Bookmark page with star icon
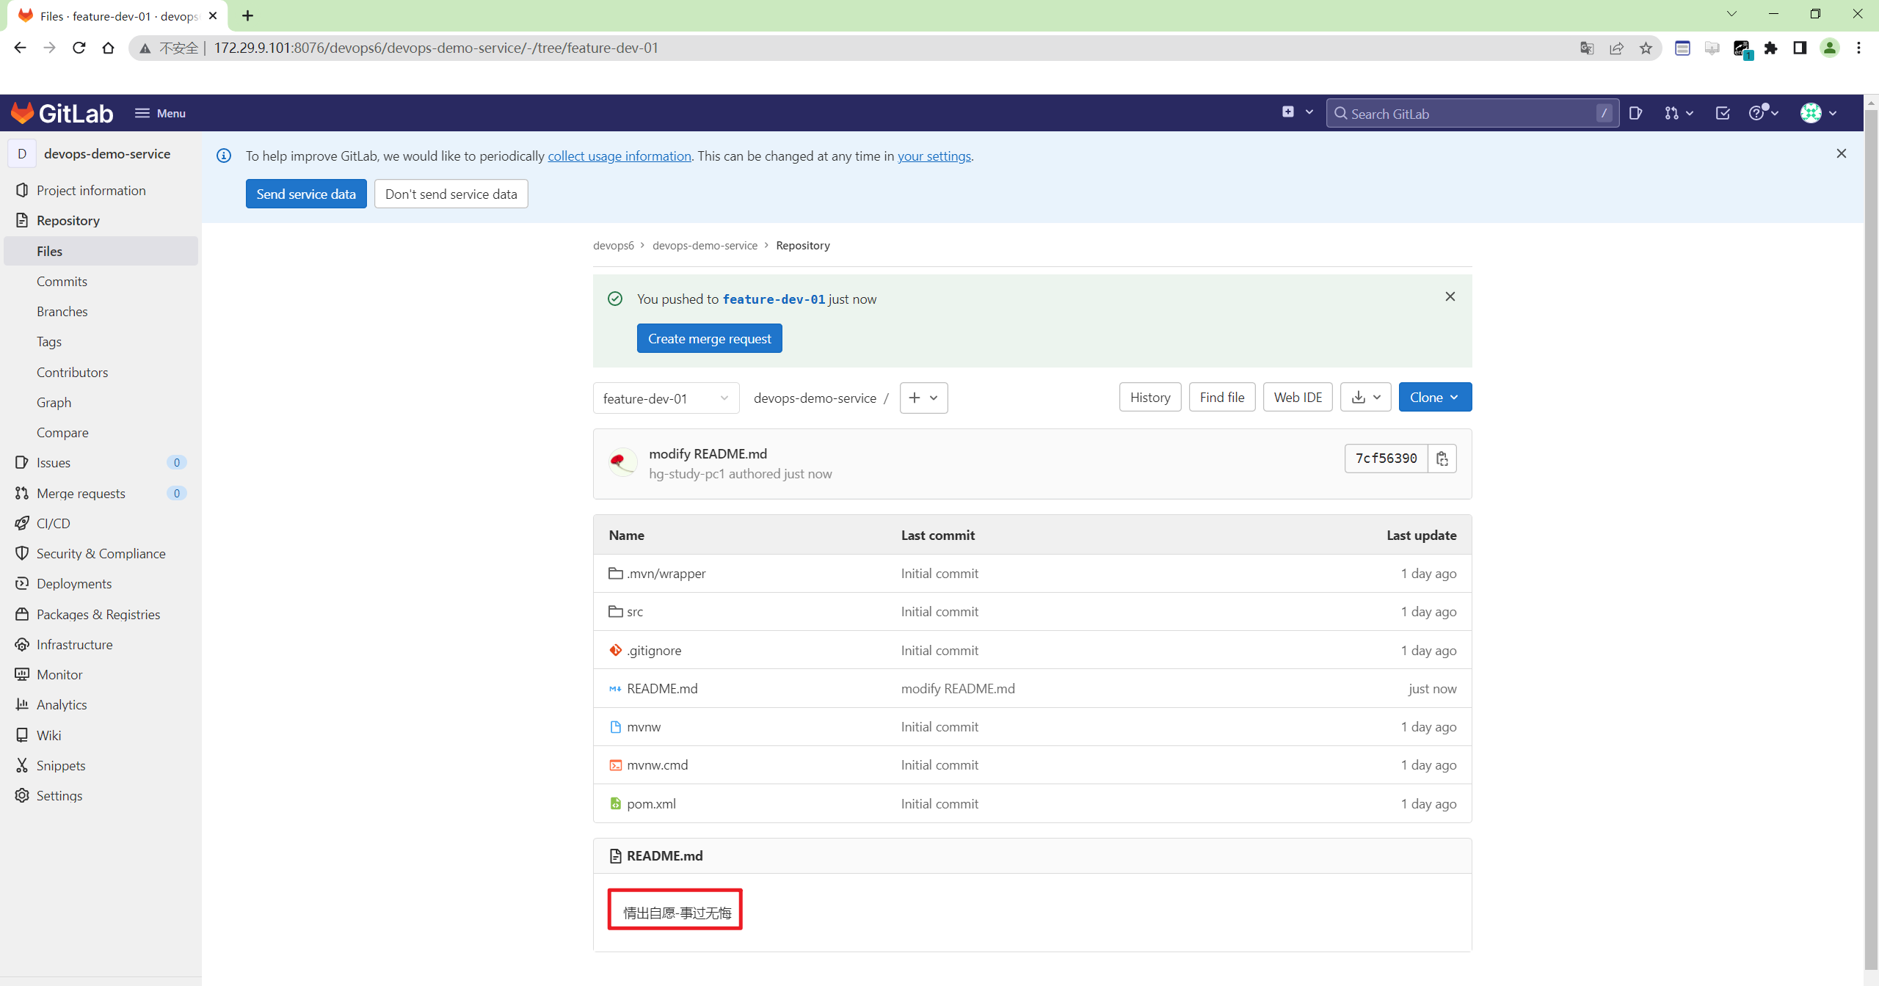 pyautogui.click(x=1646, y=48)
